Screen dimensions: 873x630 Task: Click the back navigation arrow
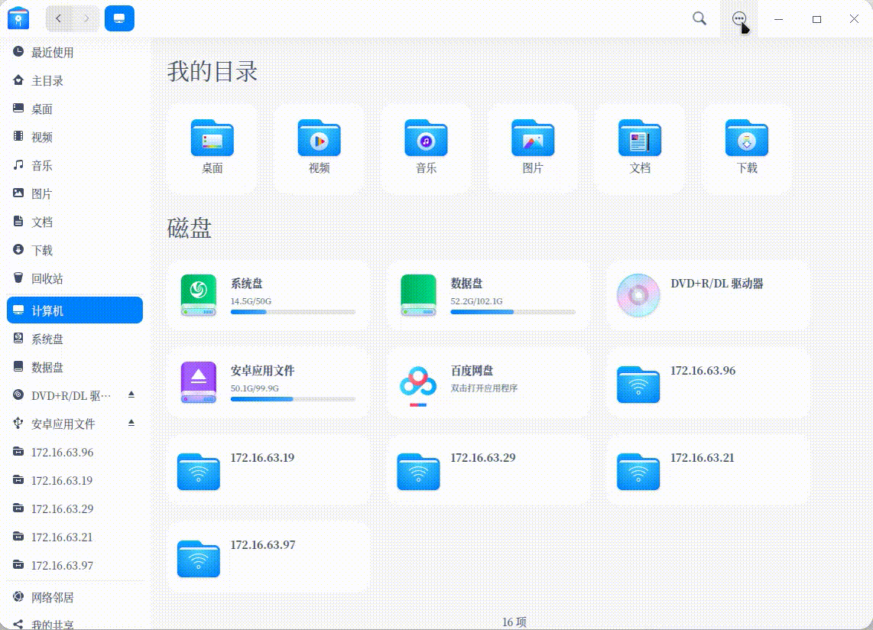tap(59, 17)
